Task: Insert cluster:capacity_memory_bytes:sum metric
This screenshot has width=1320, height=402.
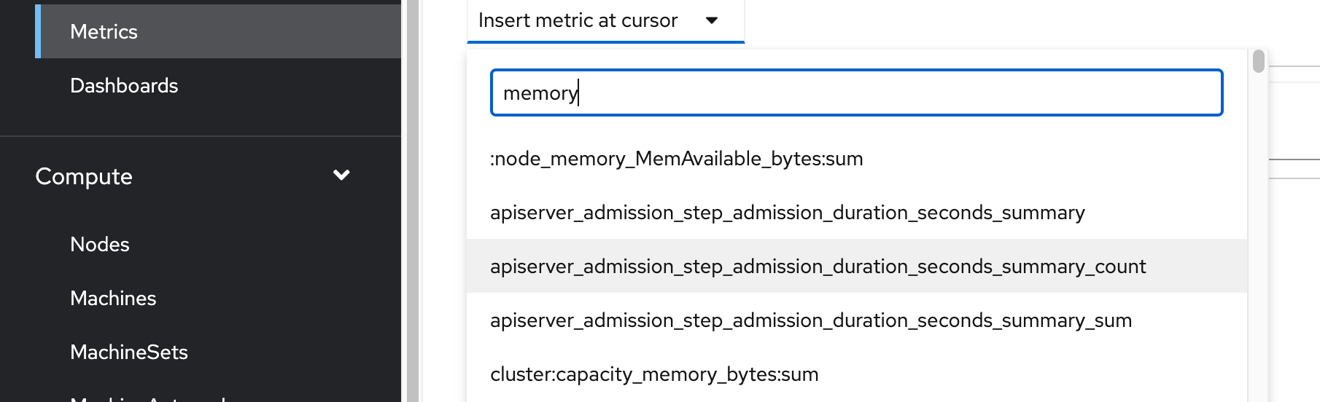Action: [x=654, y=374]
